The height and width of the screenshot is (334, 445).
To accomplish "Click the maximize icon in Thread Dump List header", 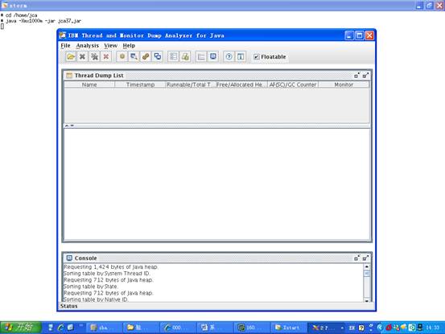I will [x=365, y=76].
